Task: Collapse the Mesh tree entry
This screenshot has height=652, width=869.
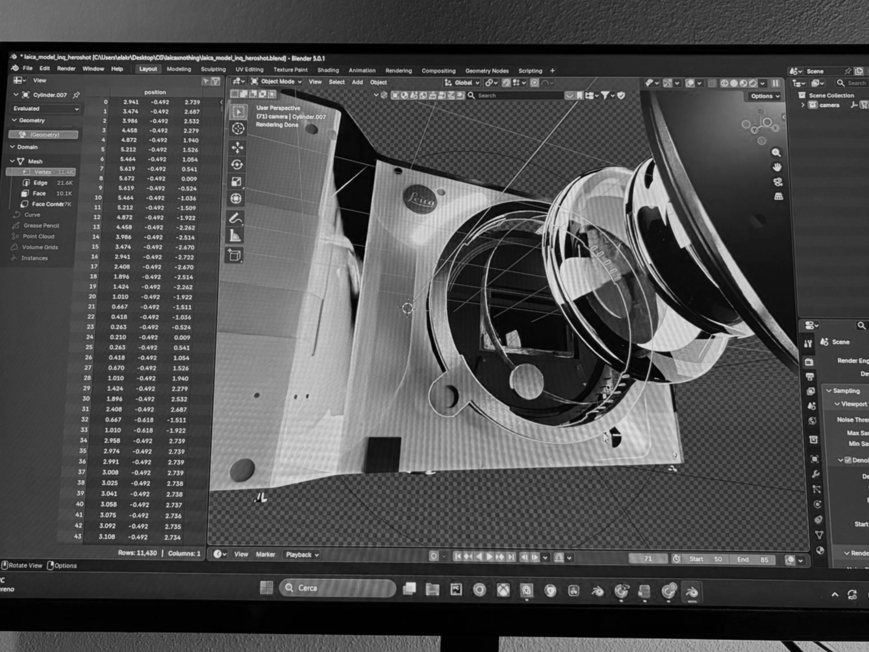Action: click(x=11, y=161)
